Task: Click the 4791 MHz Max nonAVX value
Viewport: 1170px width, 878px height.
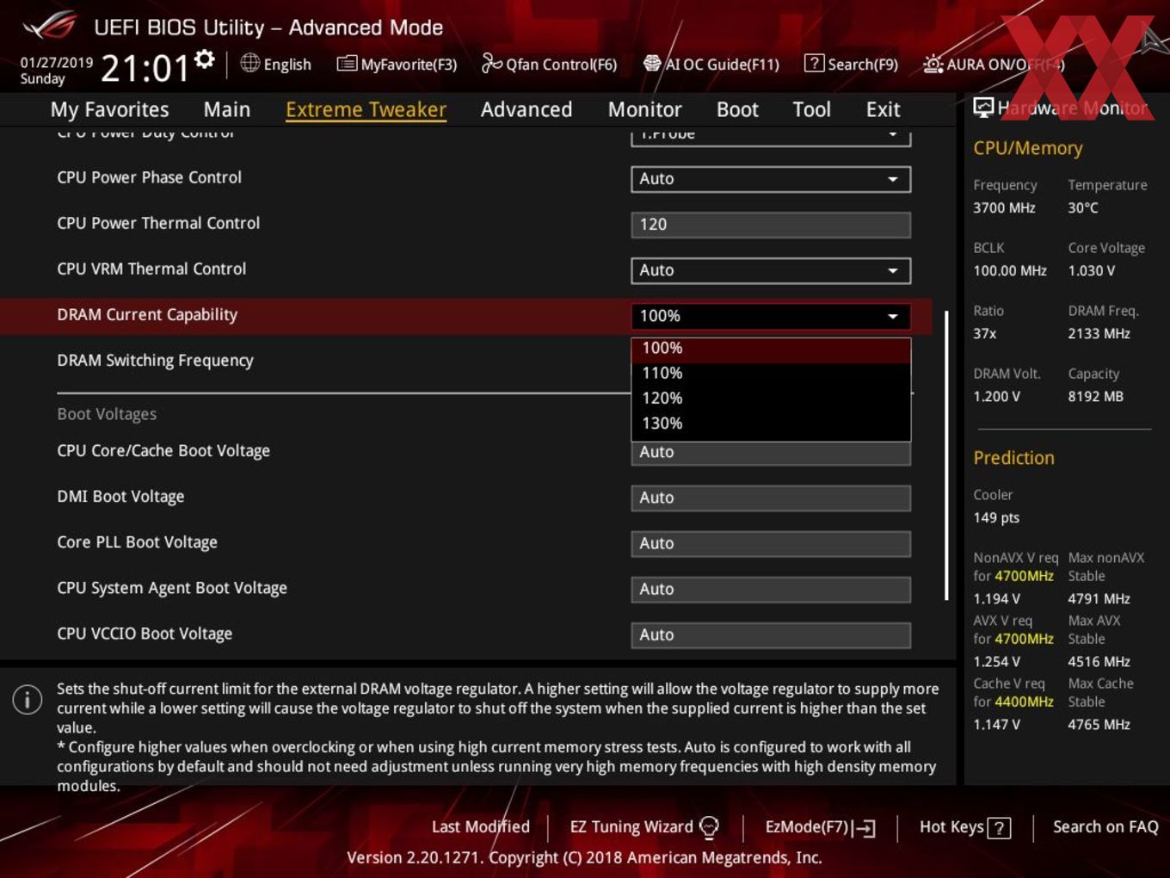Action: pos(1099,598)
